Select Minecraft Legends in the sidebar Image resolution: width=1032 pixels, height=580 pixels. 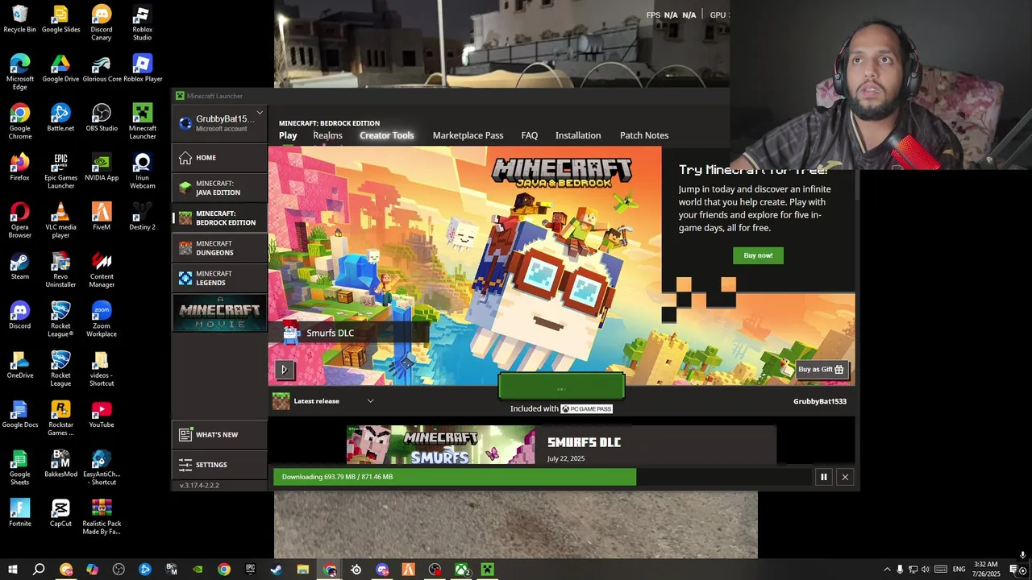point(219,278)
